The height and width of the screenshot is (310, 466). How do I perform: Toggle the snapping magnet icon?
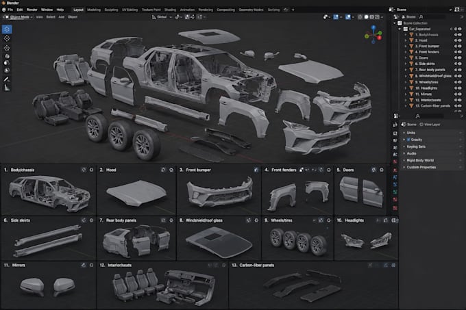pyautogui.click(x=187, y=17)
